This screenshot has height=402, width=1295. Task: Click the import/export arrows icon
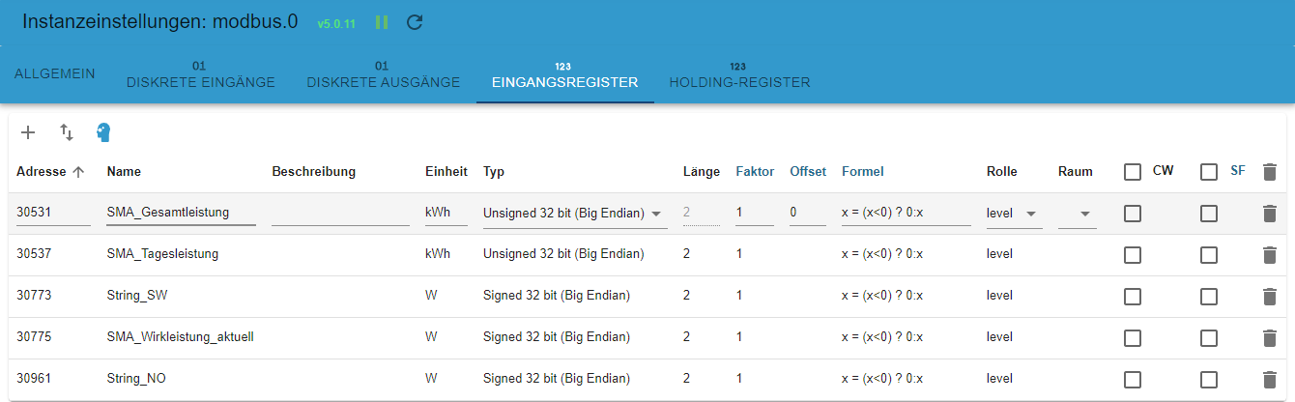tap(66, 131)
